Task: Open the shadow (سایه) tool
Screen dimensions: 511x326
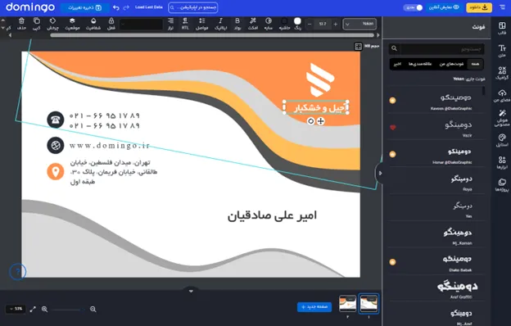Action: pos(269,24)
